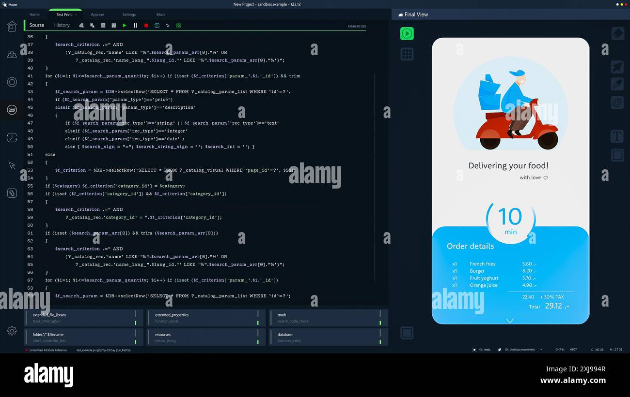
Task: Click the green Run play button in toolbar
Action: [x=125, y=25]
